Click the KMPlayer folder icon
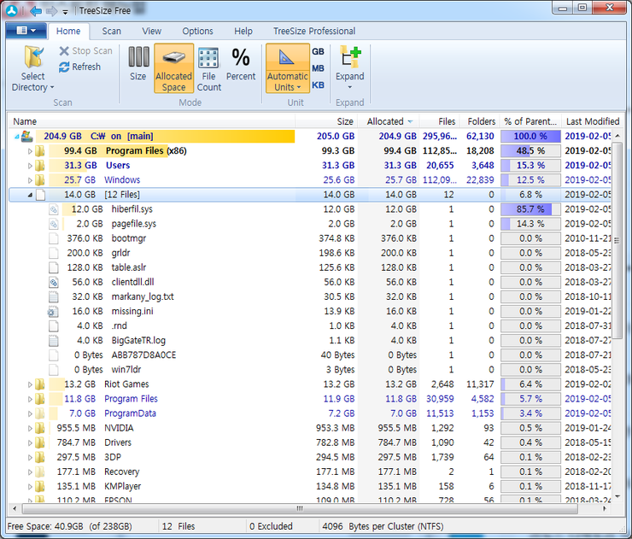Image resolution: width=632 pixels, height=539 pixels. (x=39, y=486)
